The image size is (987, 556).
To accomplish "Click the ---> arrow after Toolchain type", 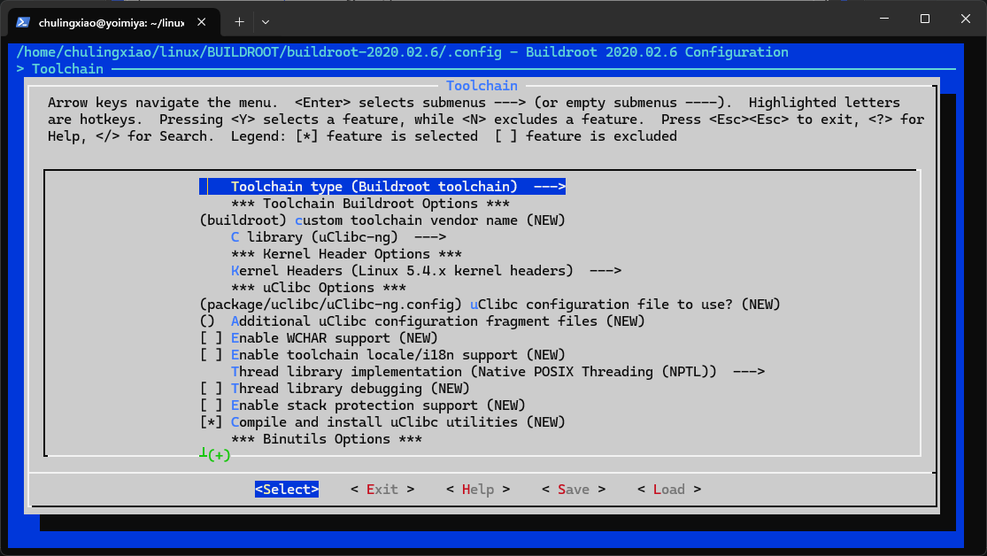I will [x=550, y=187].
